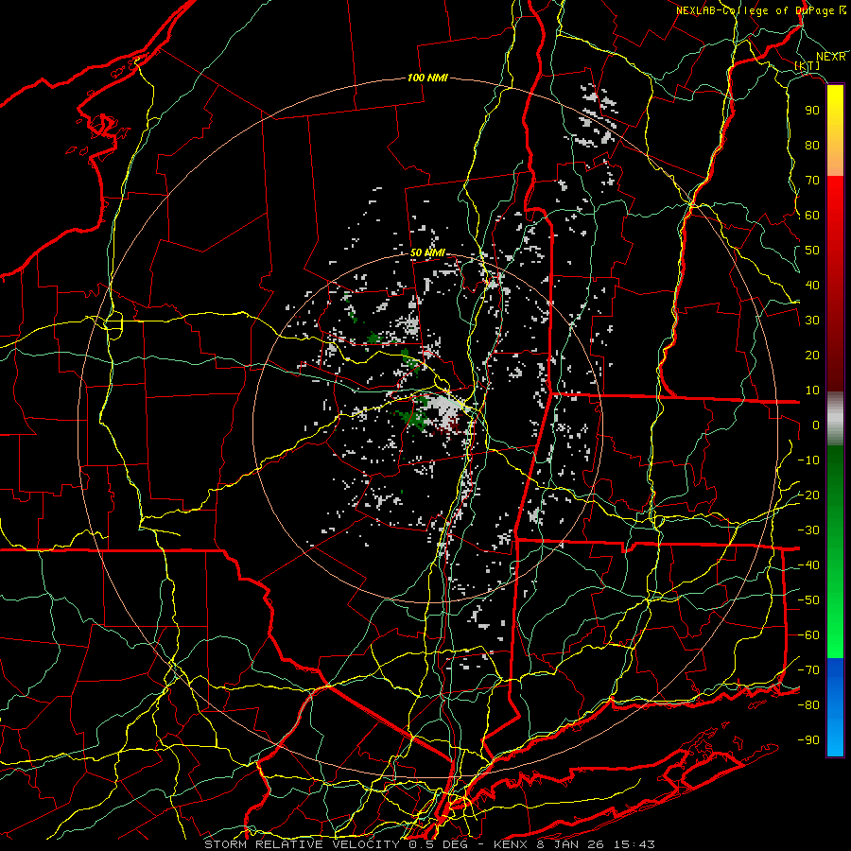This screenshot has width=851, height=851.
Task: Click the positive 80 scale label
Action: coord(812,145)
